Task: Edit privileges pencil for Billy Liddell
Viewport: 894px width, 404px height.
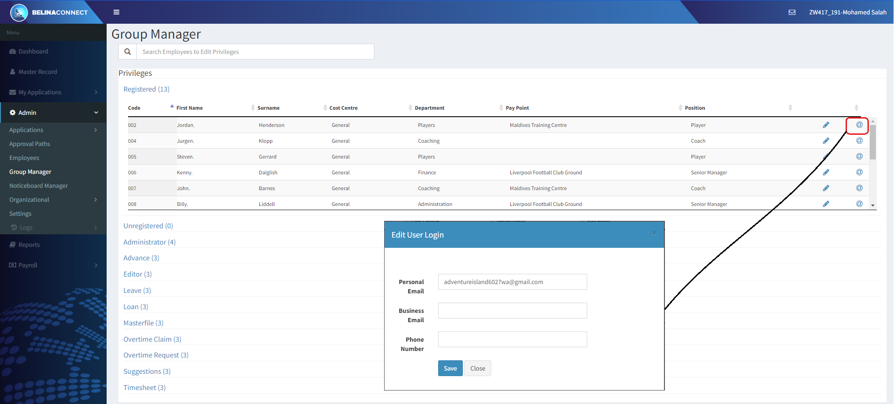Action: pos(826,204)
